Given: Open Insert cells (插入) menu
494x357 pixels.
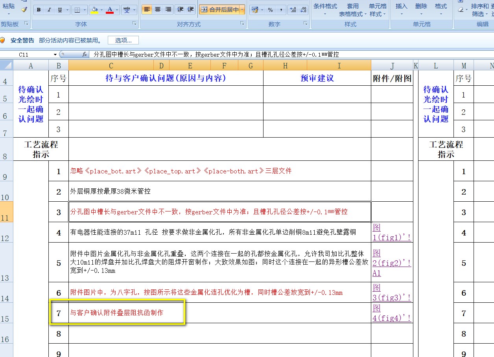Looking at the screenshot, I should [402, 9].
